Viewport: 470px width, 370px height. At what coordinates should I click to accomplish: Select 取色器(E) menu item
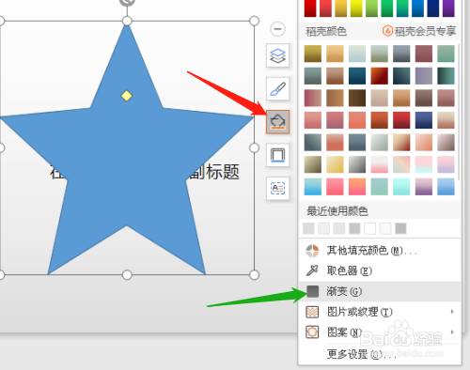[x=380, y=270]
